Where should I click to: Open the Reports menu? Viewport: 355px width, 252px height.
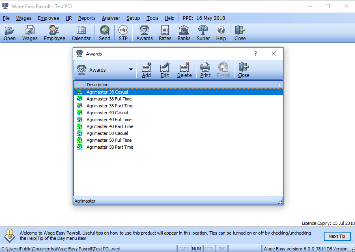87,18
